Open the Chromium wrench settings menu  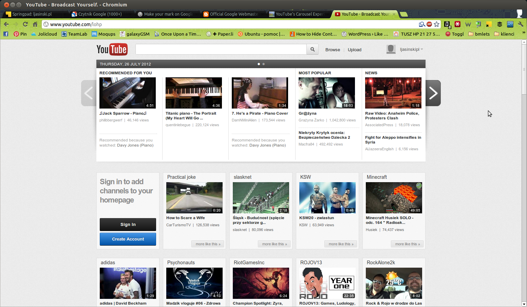[521, 24]
